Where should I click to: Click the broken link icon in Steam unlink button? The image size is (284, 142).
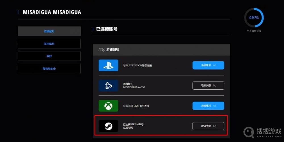click(215, 126)
